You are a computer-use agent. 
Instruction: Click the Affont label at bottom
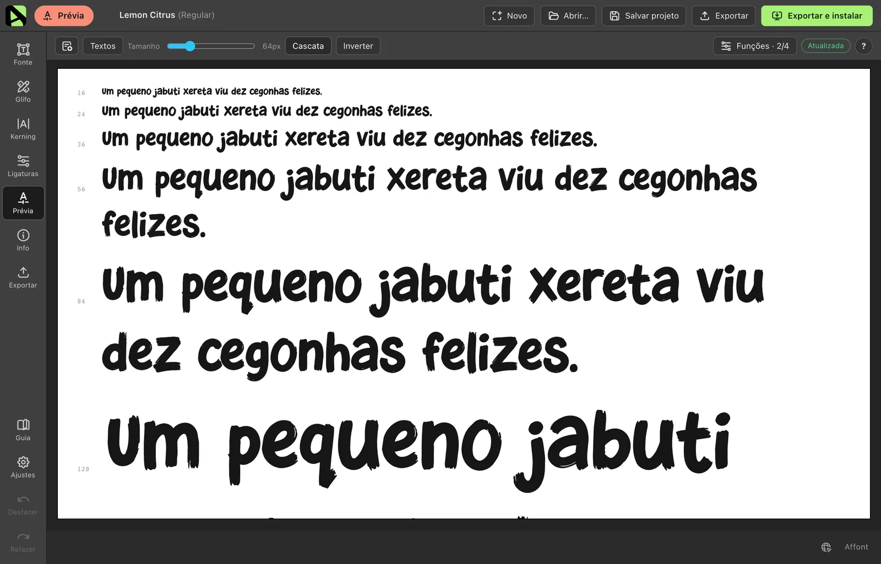click(856, 547)
